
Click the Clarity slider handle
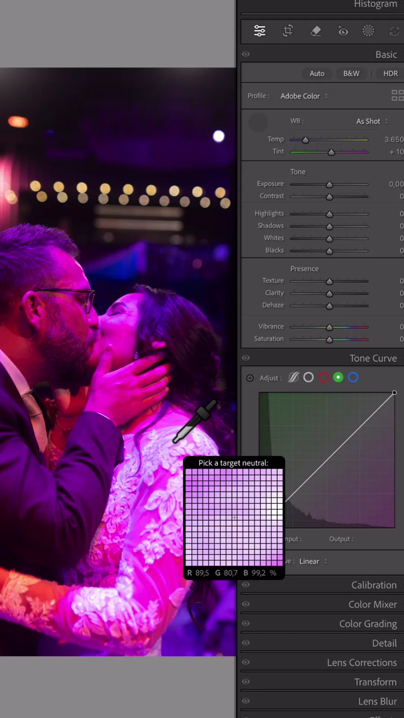329,293
